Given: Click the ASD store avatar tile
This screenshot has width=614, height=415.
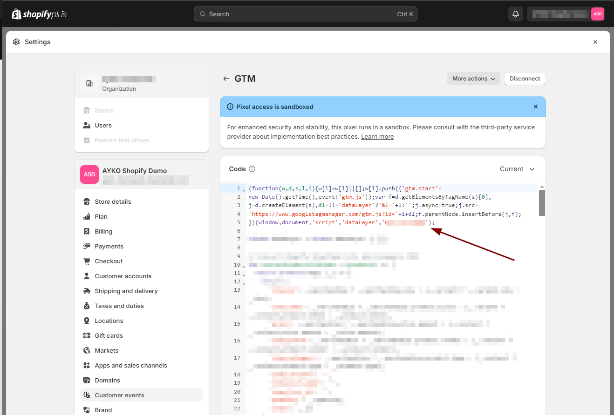Looking at the screenshot, I should click(x=89, y=174).
